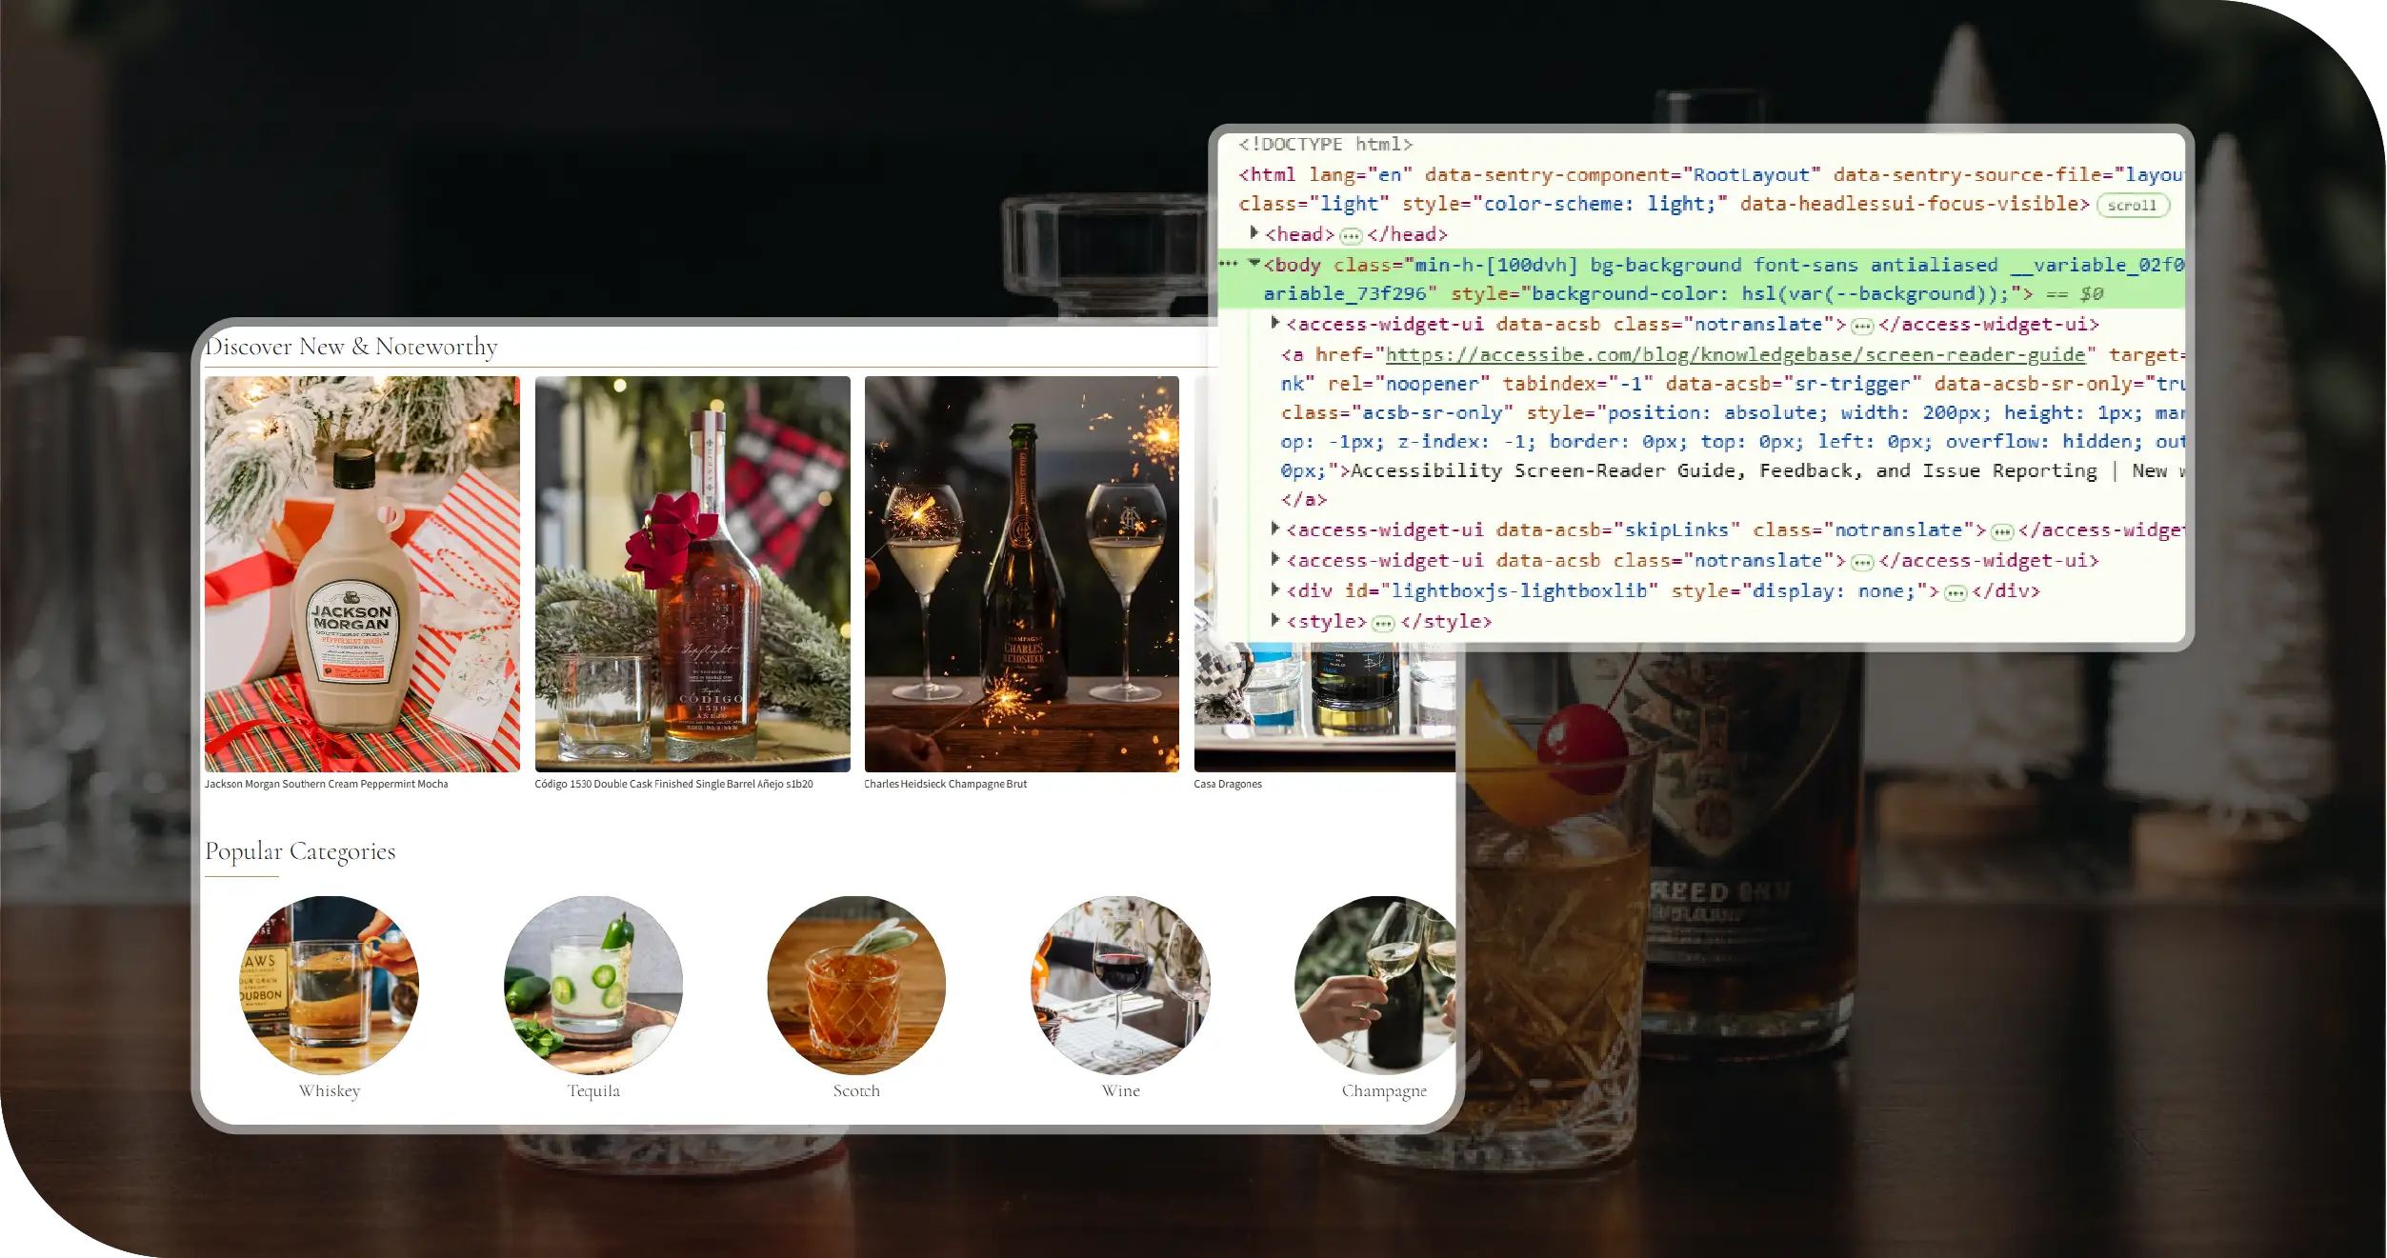This screenshot has height=1258, width=2387.
Task: Select the Scotch category circle
Action: coord(856,985)
